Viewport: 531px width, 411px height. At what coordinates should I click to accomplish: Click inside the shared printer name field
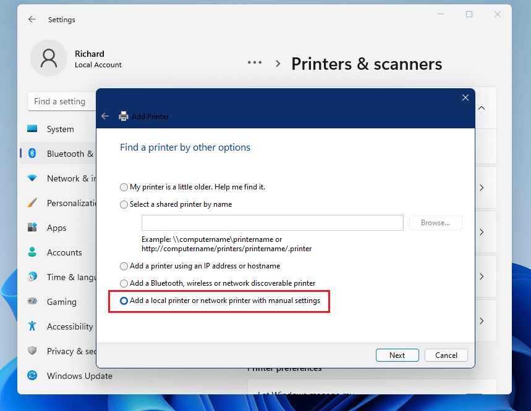272,223
